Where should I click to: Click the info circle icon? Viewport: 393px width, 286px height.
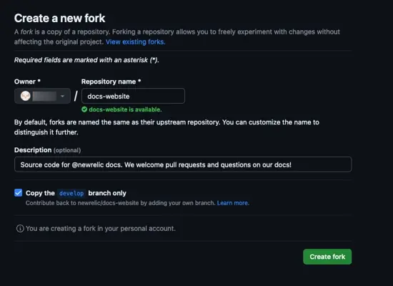click(20, 229)
